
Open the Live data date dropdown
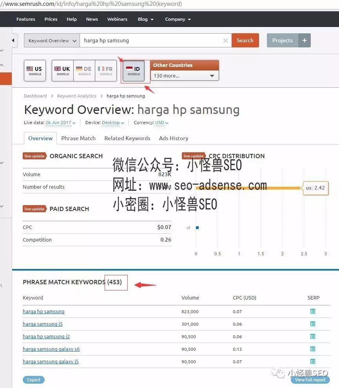coord(60,123)
